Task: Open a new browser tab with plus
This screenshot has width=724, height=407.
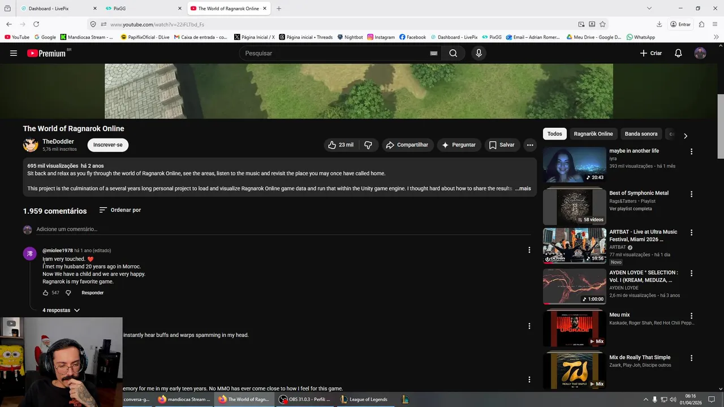Action: point(279,8)
